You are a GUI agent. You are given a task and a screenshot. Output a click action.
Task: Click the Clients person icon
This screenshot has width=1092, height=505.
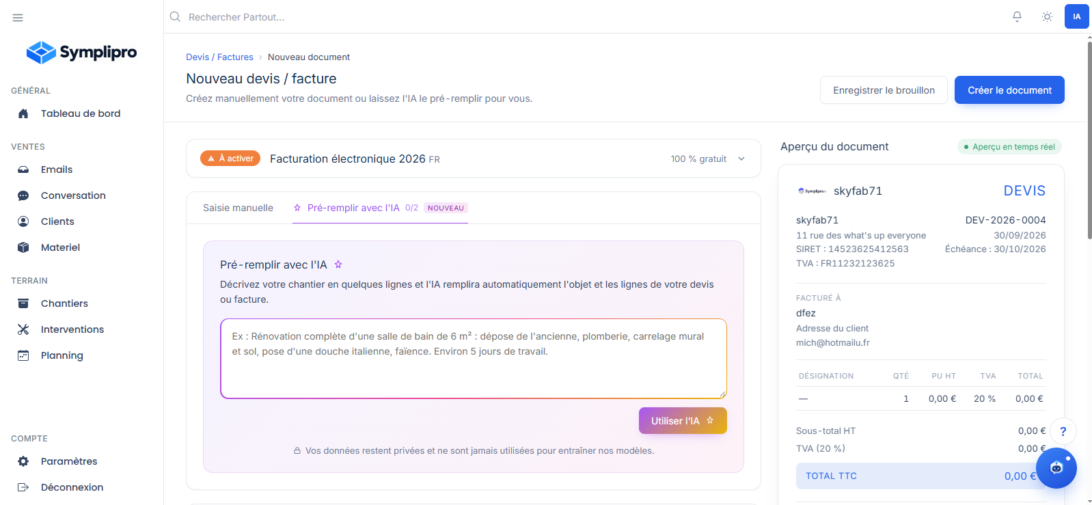click(23, 221)
